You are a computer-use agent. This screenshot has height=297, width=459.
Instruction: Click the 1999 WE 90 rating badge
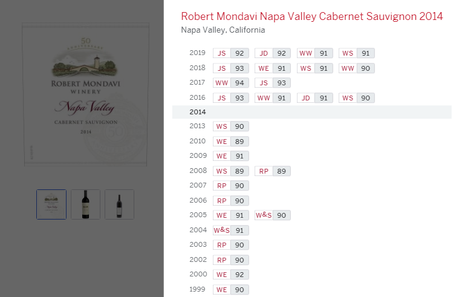tap(231, 290)
